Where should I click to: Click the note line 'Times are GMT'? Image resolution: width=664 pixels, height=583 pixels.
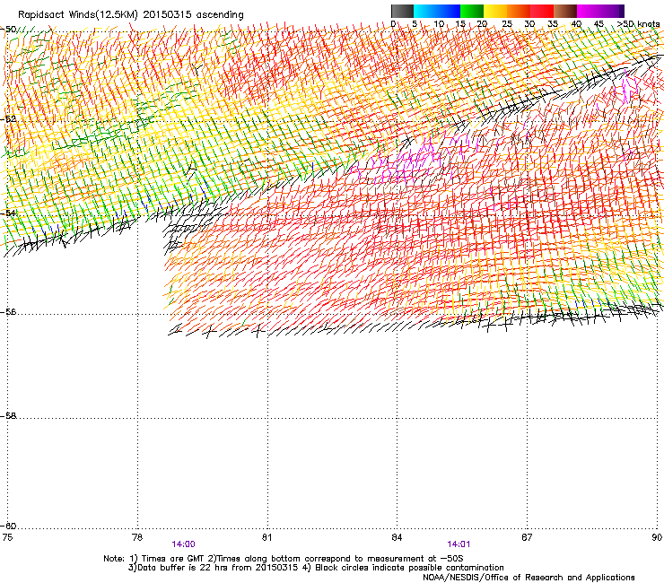175,559
